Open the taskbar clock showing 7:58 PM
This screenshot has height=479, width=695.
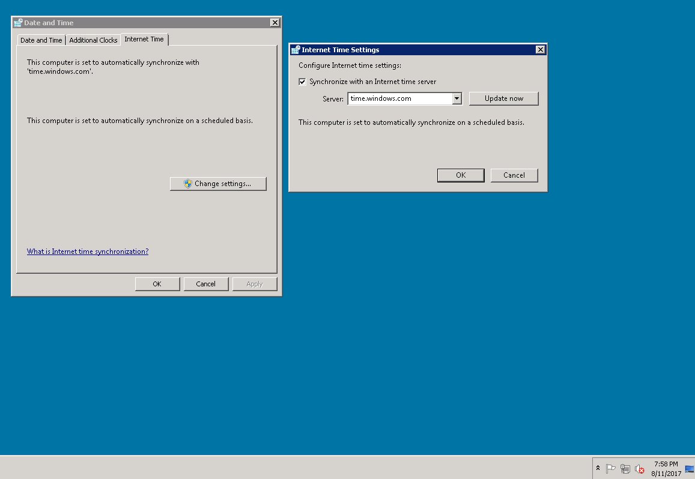[x=666, y=469]
